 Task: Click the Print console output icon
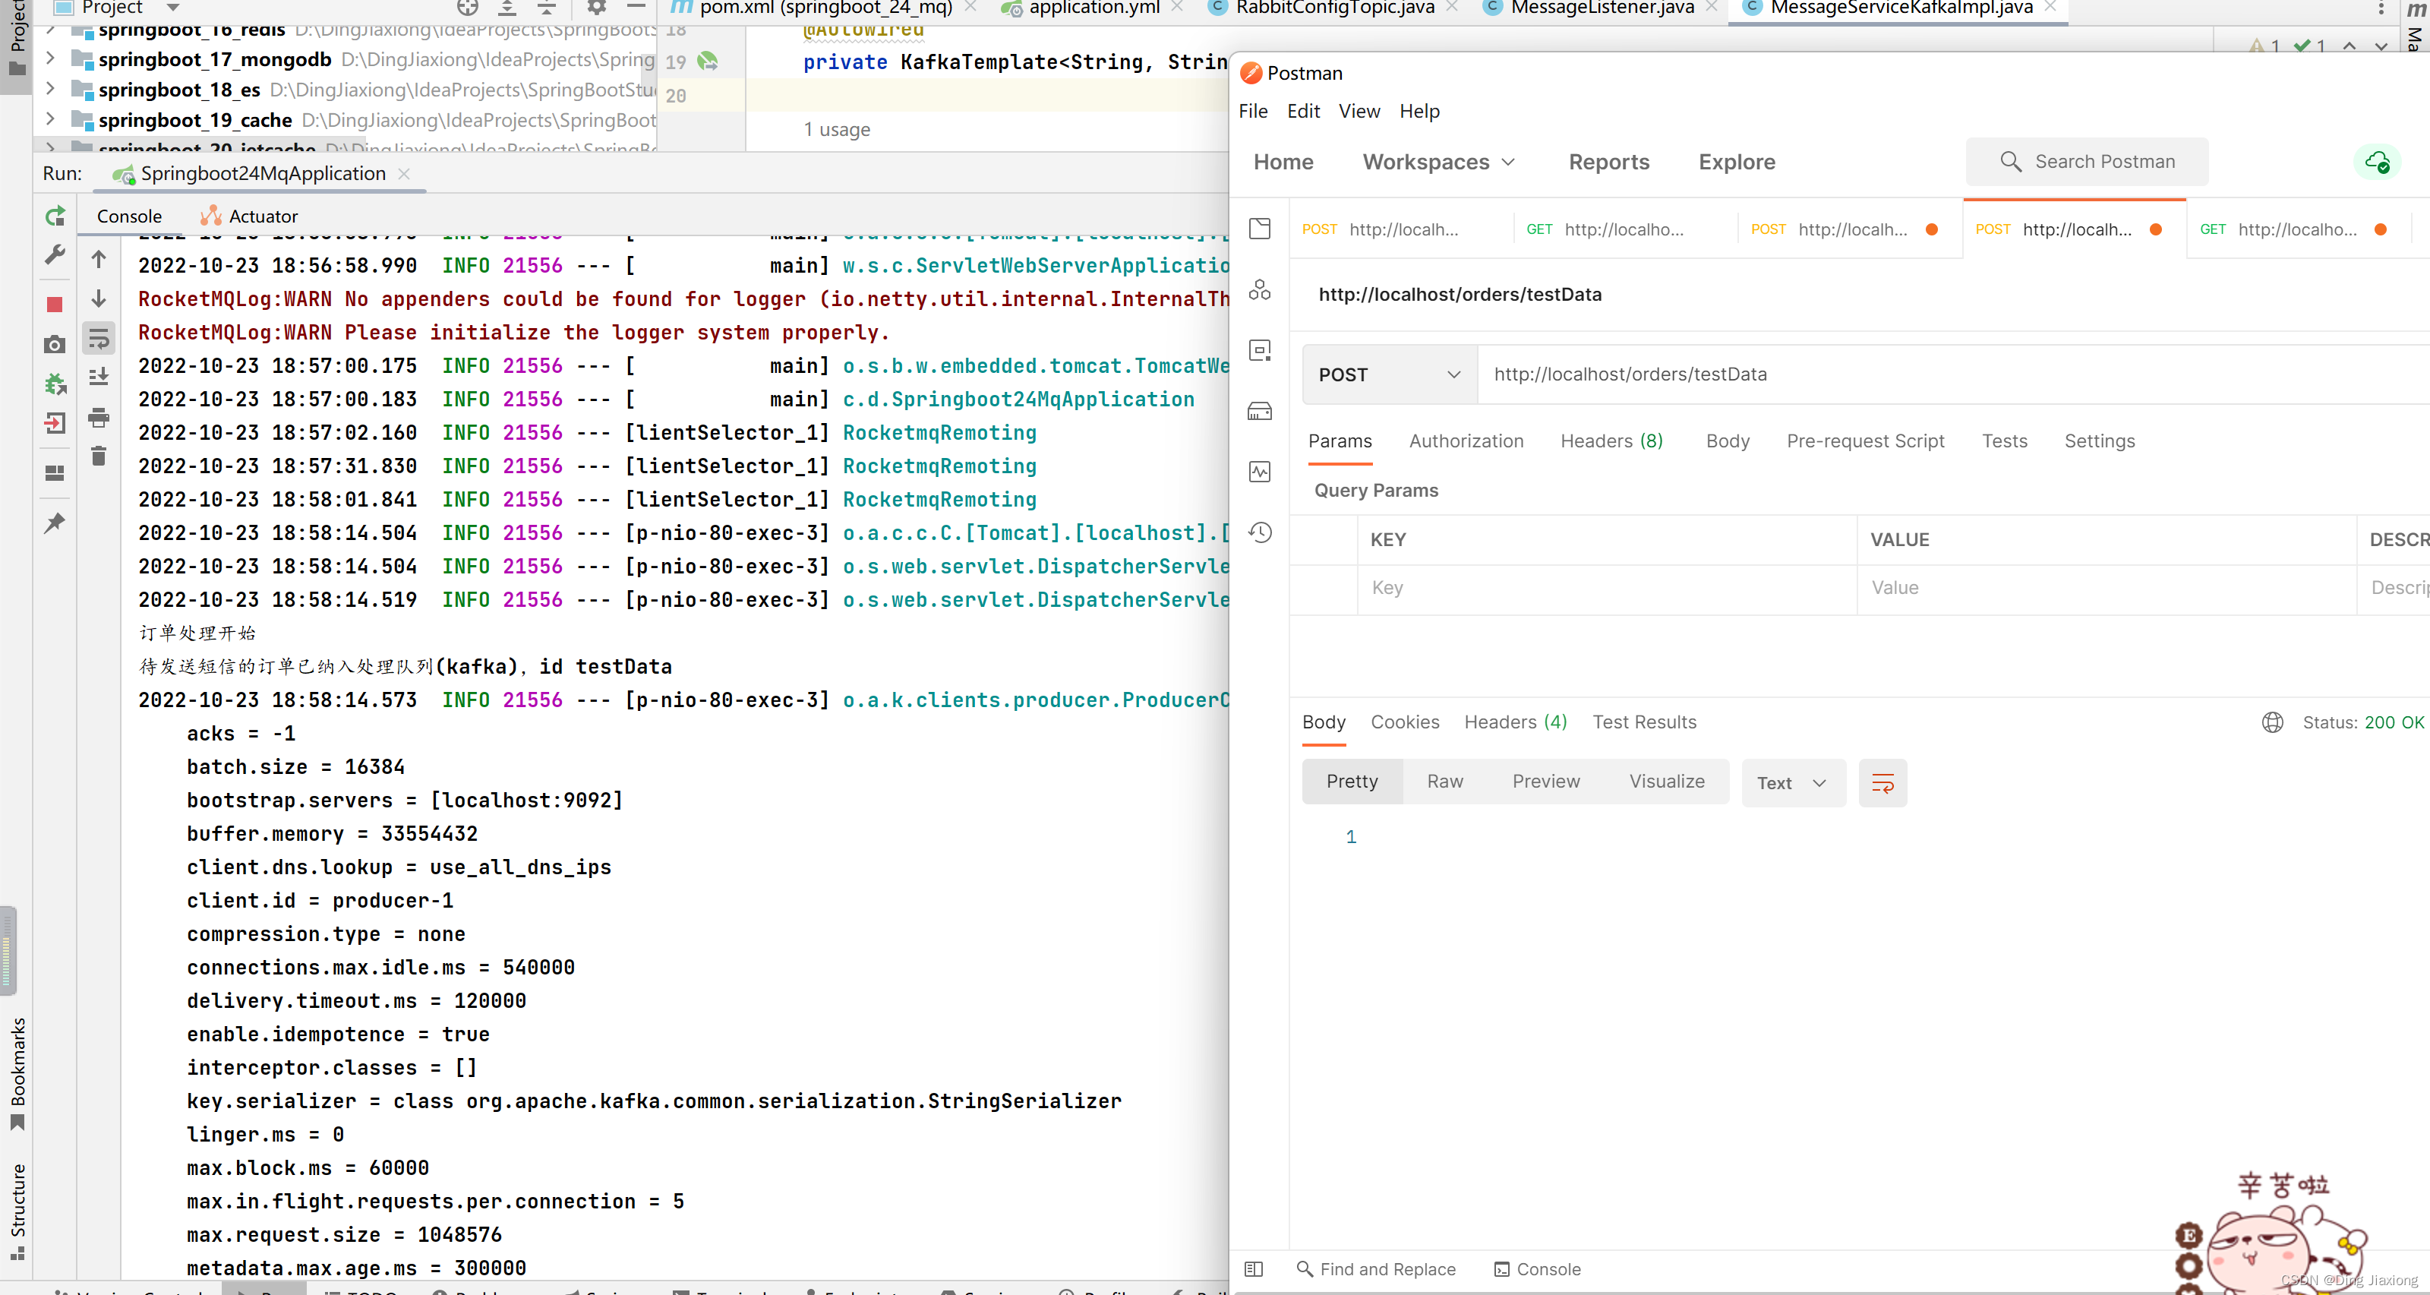pyautogui.click(x=98, y=418)
